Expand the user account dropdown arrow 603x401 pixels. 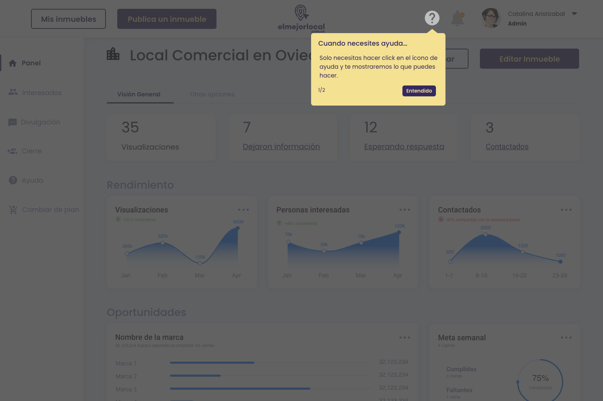(575, 14)
